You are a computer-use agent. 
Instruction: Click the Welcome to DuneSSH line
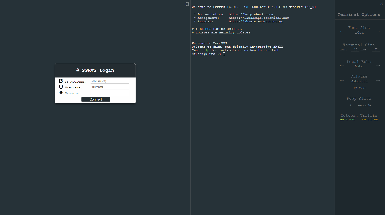coord(209,43)
